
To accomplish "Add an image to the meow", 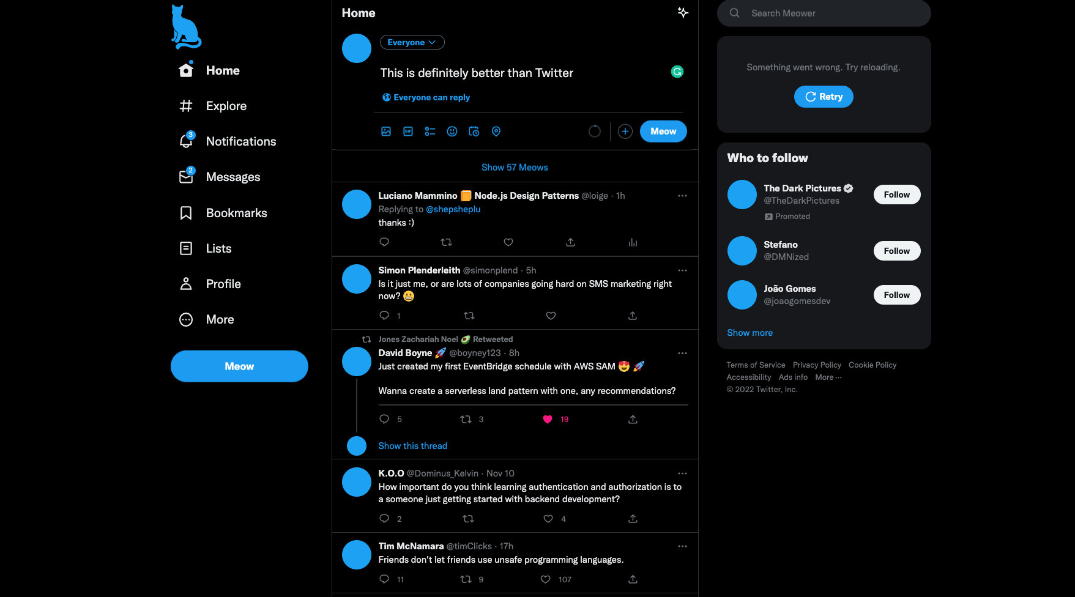I will click(386, 132).
